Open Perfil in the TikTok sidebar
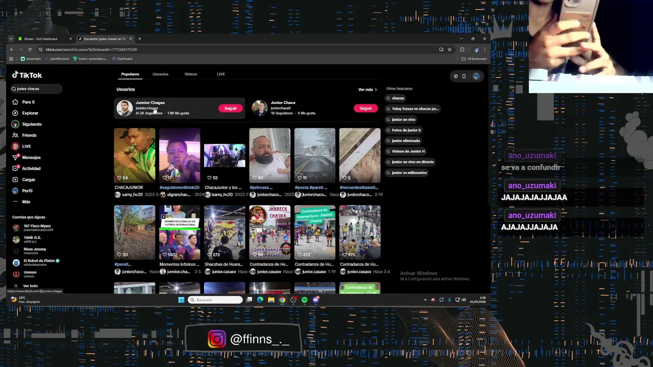This screenshot has width=653, height=367. click(22, 191)
